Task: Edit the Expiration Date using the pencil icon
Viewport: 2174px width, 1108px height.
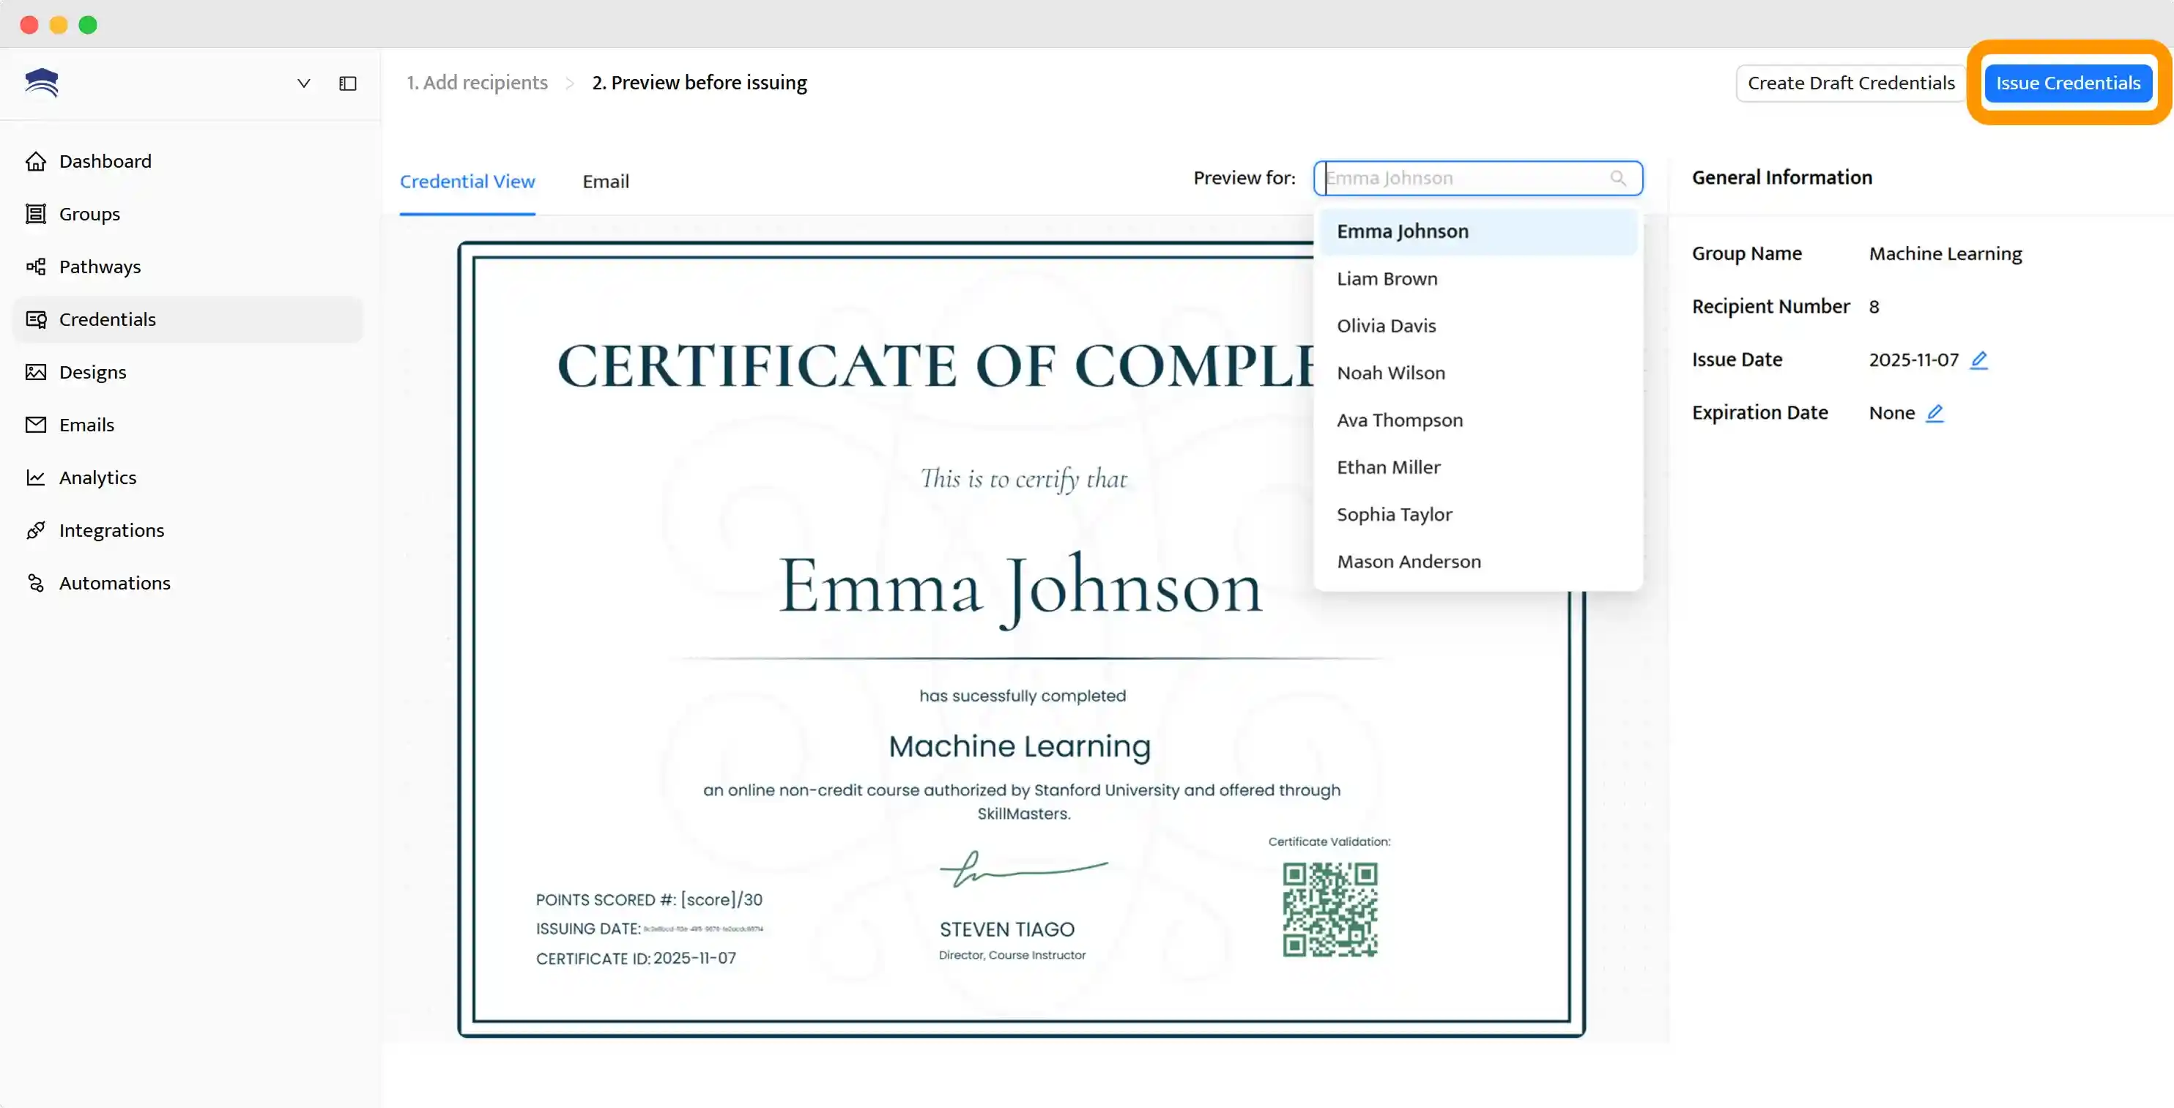Action: tap(1936, 414)
